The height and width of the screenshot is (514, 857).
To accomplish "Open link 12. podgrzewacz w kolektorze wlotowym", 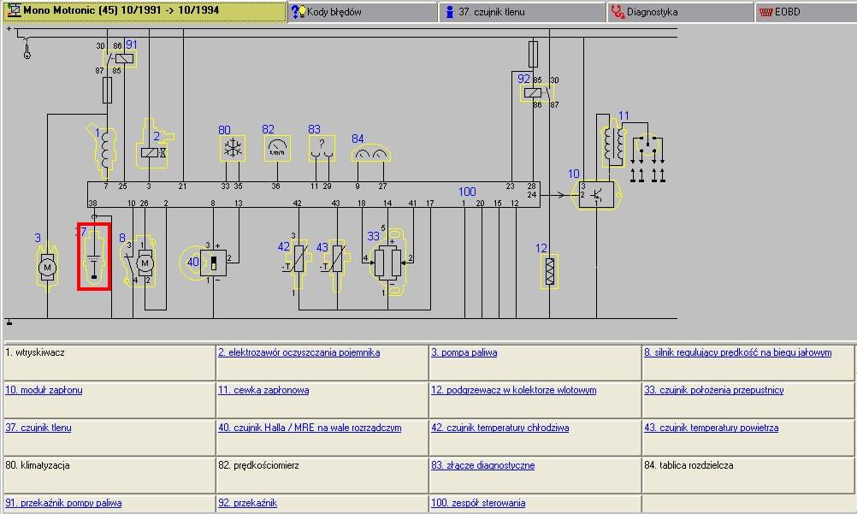I will tap(514, 391).
